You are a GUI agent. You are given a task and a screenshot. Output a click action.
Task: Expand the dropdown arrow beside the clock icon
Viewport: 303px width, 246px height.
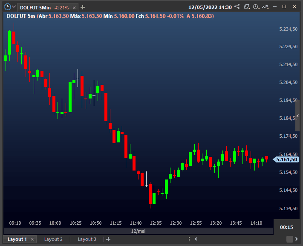pyautogui.click(x=14, y=7)
